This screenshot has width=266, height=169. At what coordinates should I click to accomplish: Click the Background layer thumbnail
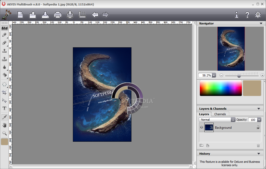point(209,127)
